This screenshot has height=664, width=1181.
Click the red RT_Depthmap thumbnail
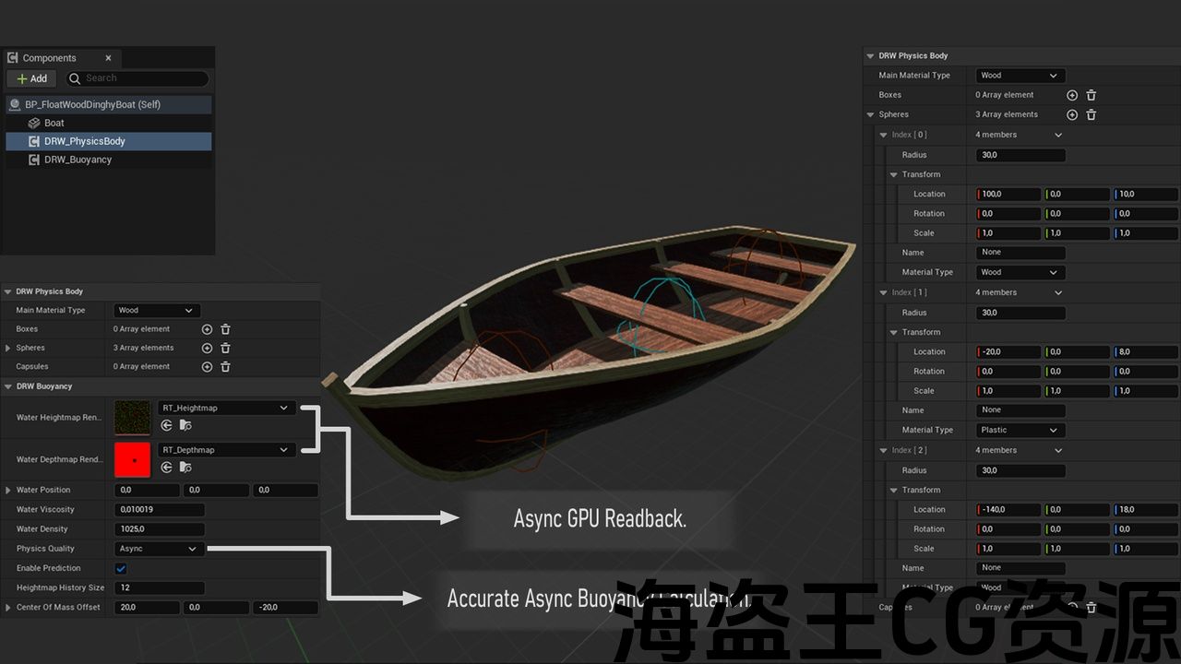pos(133,459)
